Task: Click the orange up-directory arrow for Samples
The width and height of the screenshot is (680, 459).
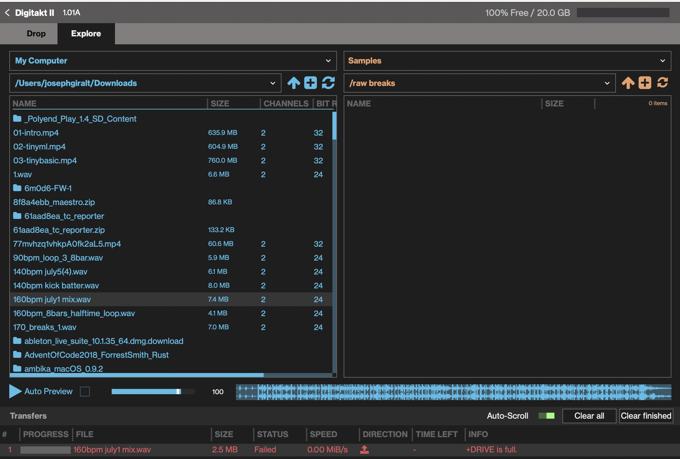Action: click(x=628, y=83)
